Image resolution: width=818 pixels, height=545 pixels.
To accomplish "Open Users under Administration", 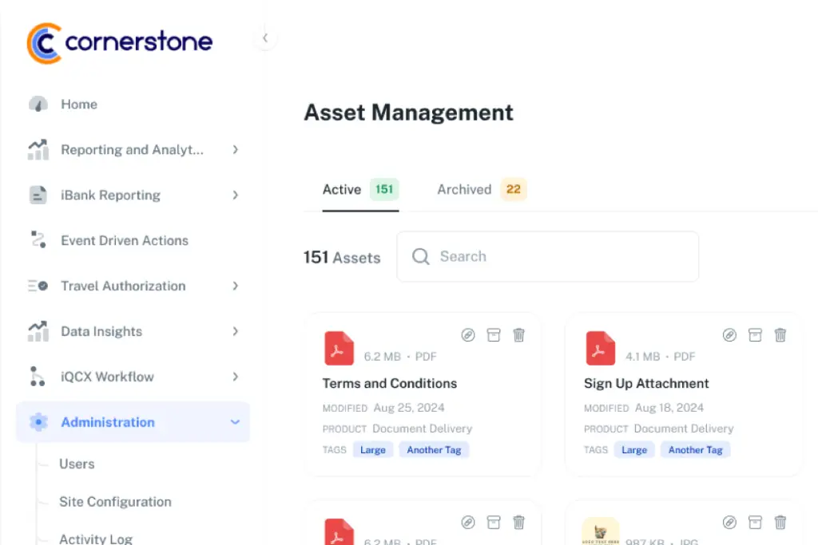I will (77, 464).
